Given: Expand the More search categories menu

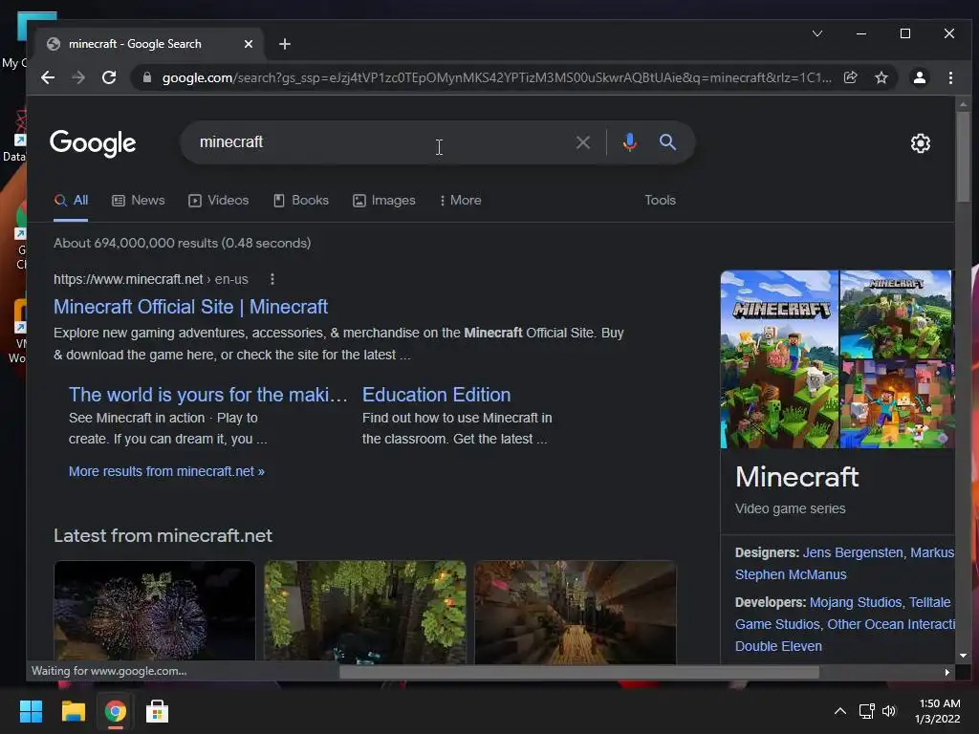Looking at the screenshot, I should pyautogui.click(x=460, y=201).
